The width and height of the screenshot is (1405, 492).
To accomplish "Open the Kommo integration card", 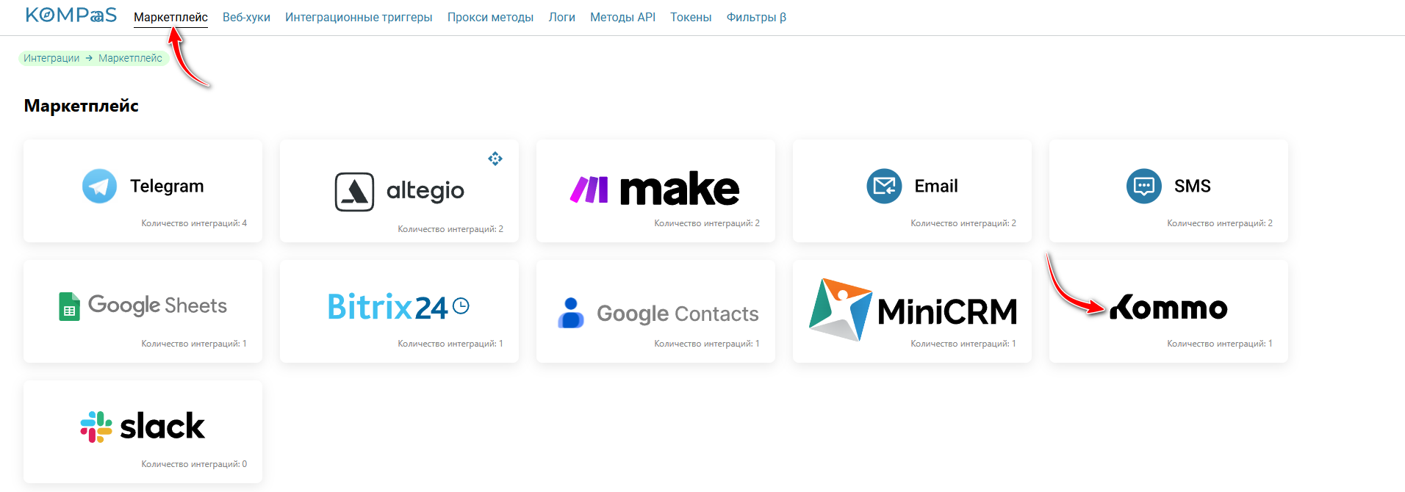I will [1168, 311].
